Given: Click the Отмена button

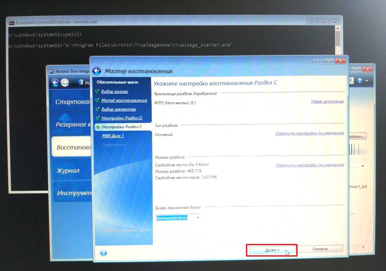Looking at the screenshot, I should click(320, 249).
